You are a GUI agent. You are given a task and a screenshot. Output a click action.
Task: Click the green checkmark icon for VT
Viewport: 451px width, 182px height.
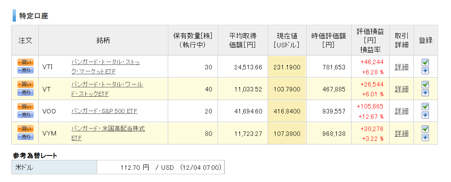pos(425,84)
